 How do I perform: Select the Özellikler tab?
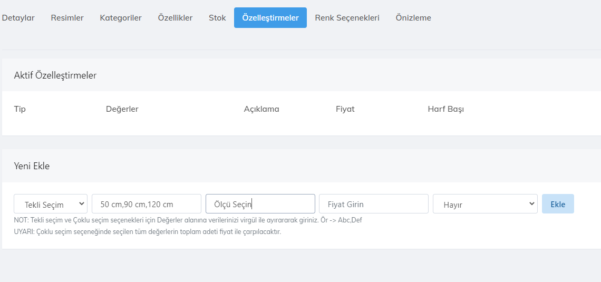(175, 18)
